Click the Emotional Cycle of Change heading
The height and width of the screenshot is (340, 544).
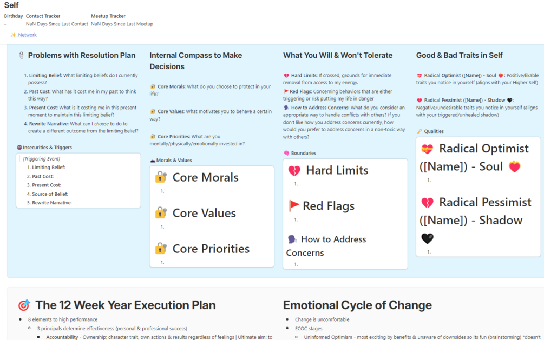[357, 305]
